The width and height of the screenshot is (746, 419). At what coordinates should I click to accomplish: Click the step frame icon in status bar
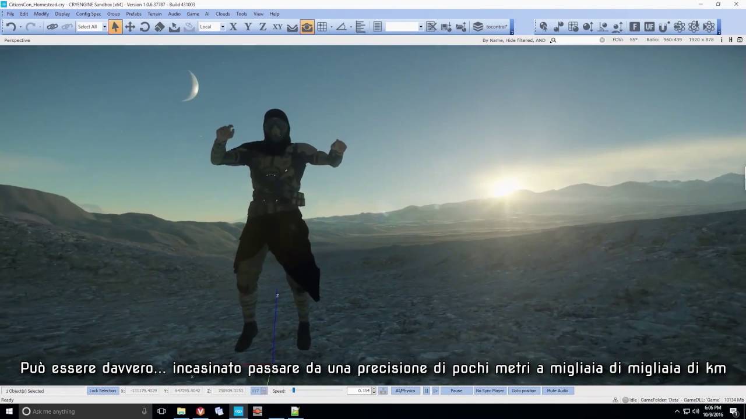435,390
